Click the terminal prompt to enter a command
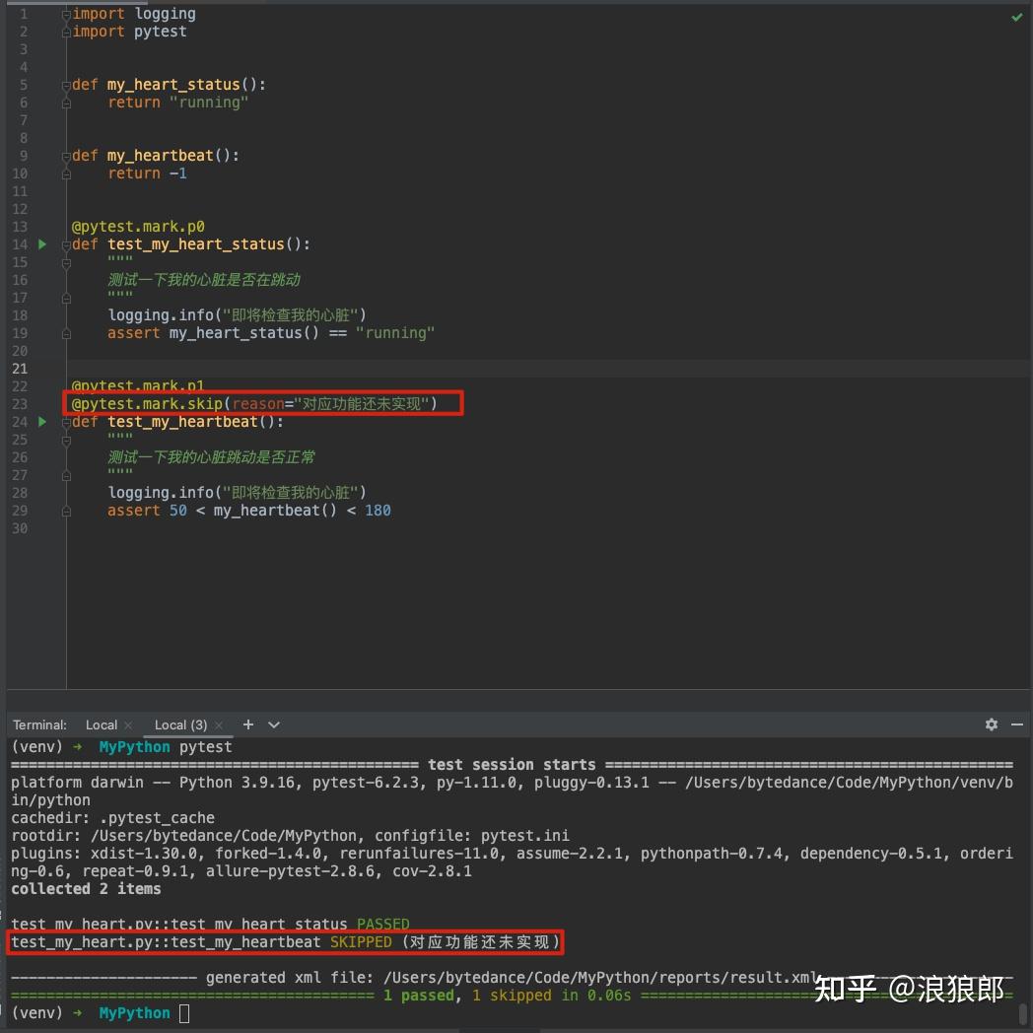Image resolution: width=1033 pixels, height=1033 pixels. click(183, 1012)
